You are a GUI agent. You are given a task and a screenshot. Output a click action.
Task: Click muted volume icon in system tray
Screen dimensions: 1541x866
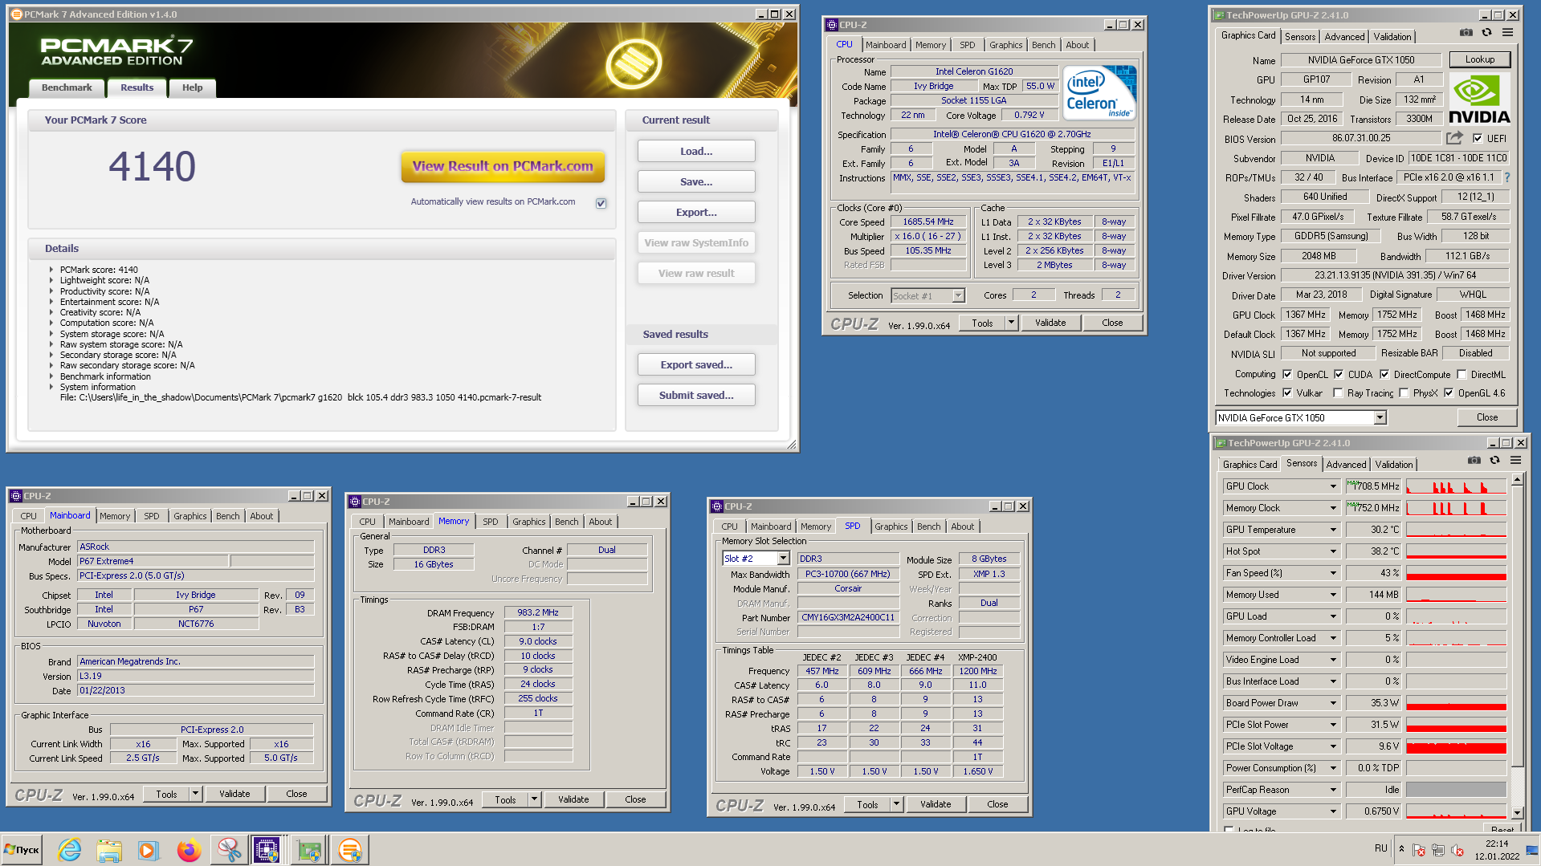click(x=1457, y=851)
